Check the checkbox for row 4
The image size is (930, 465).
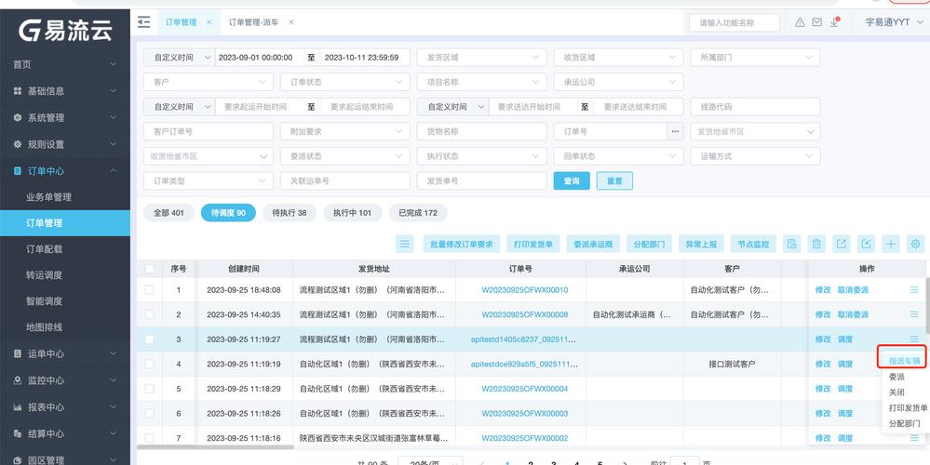[150, 364]
